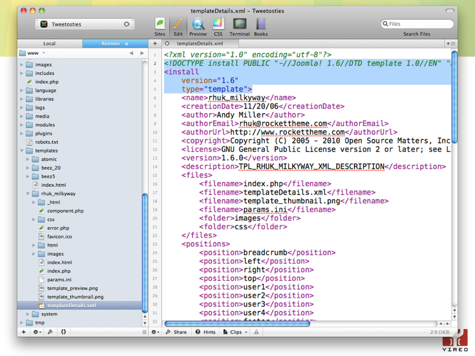Click the Tweetosties site icon

[44, 24]
